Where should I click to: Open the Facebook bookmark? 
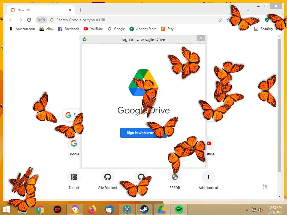pos(68,29)
